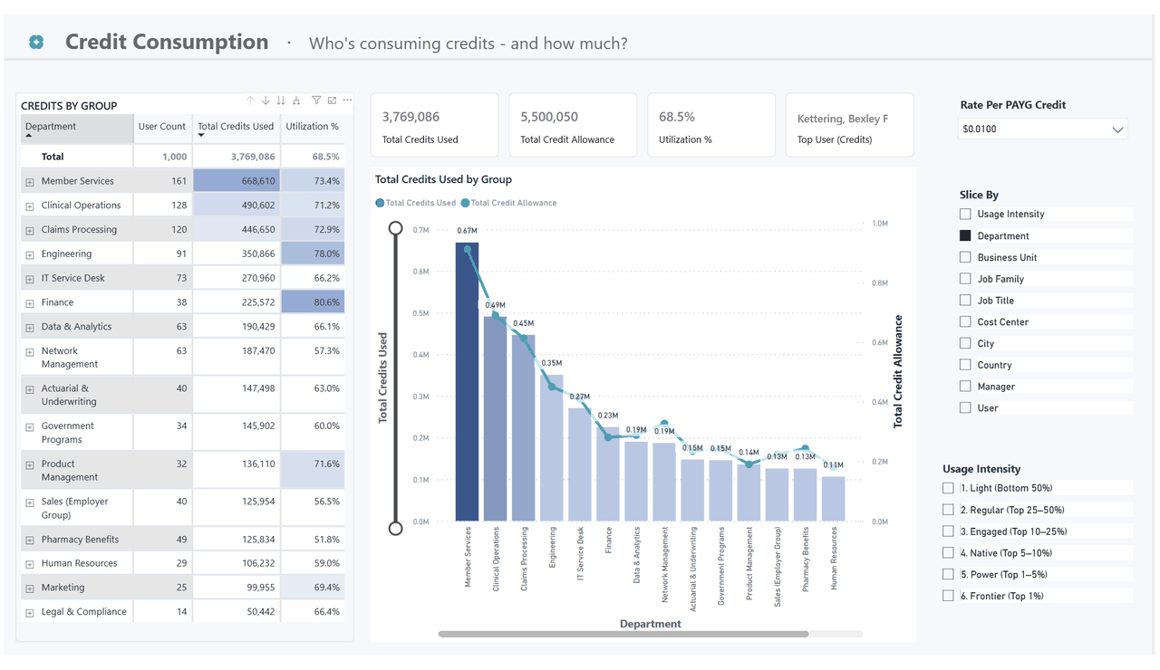
Task: Open the Rate Per PAYG Credit dropdown
Action: (x=1042, y=129)
